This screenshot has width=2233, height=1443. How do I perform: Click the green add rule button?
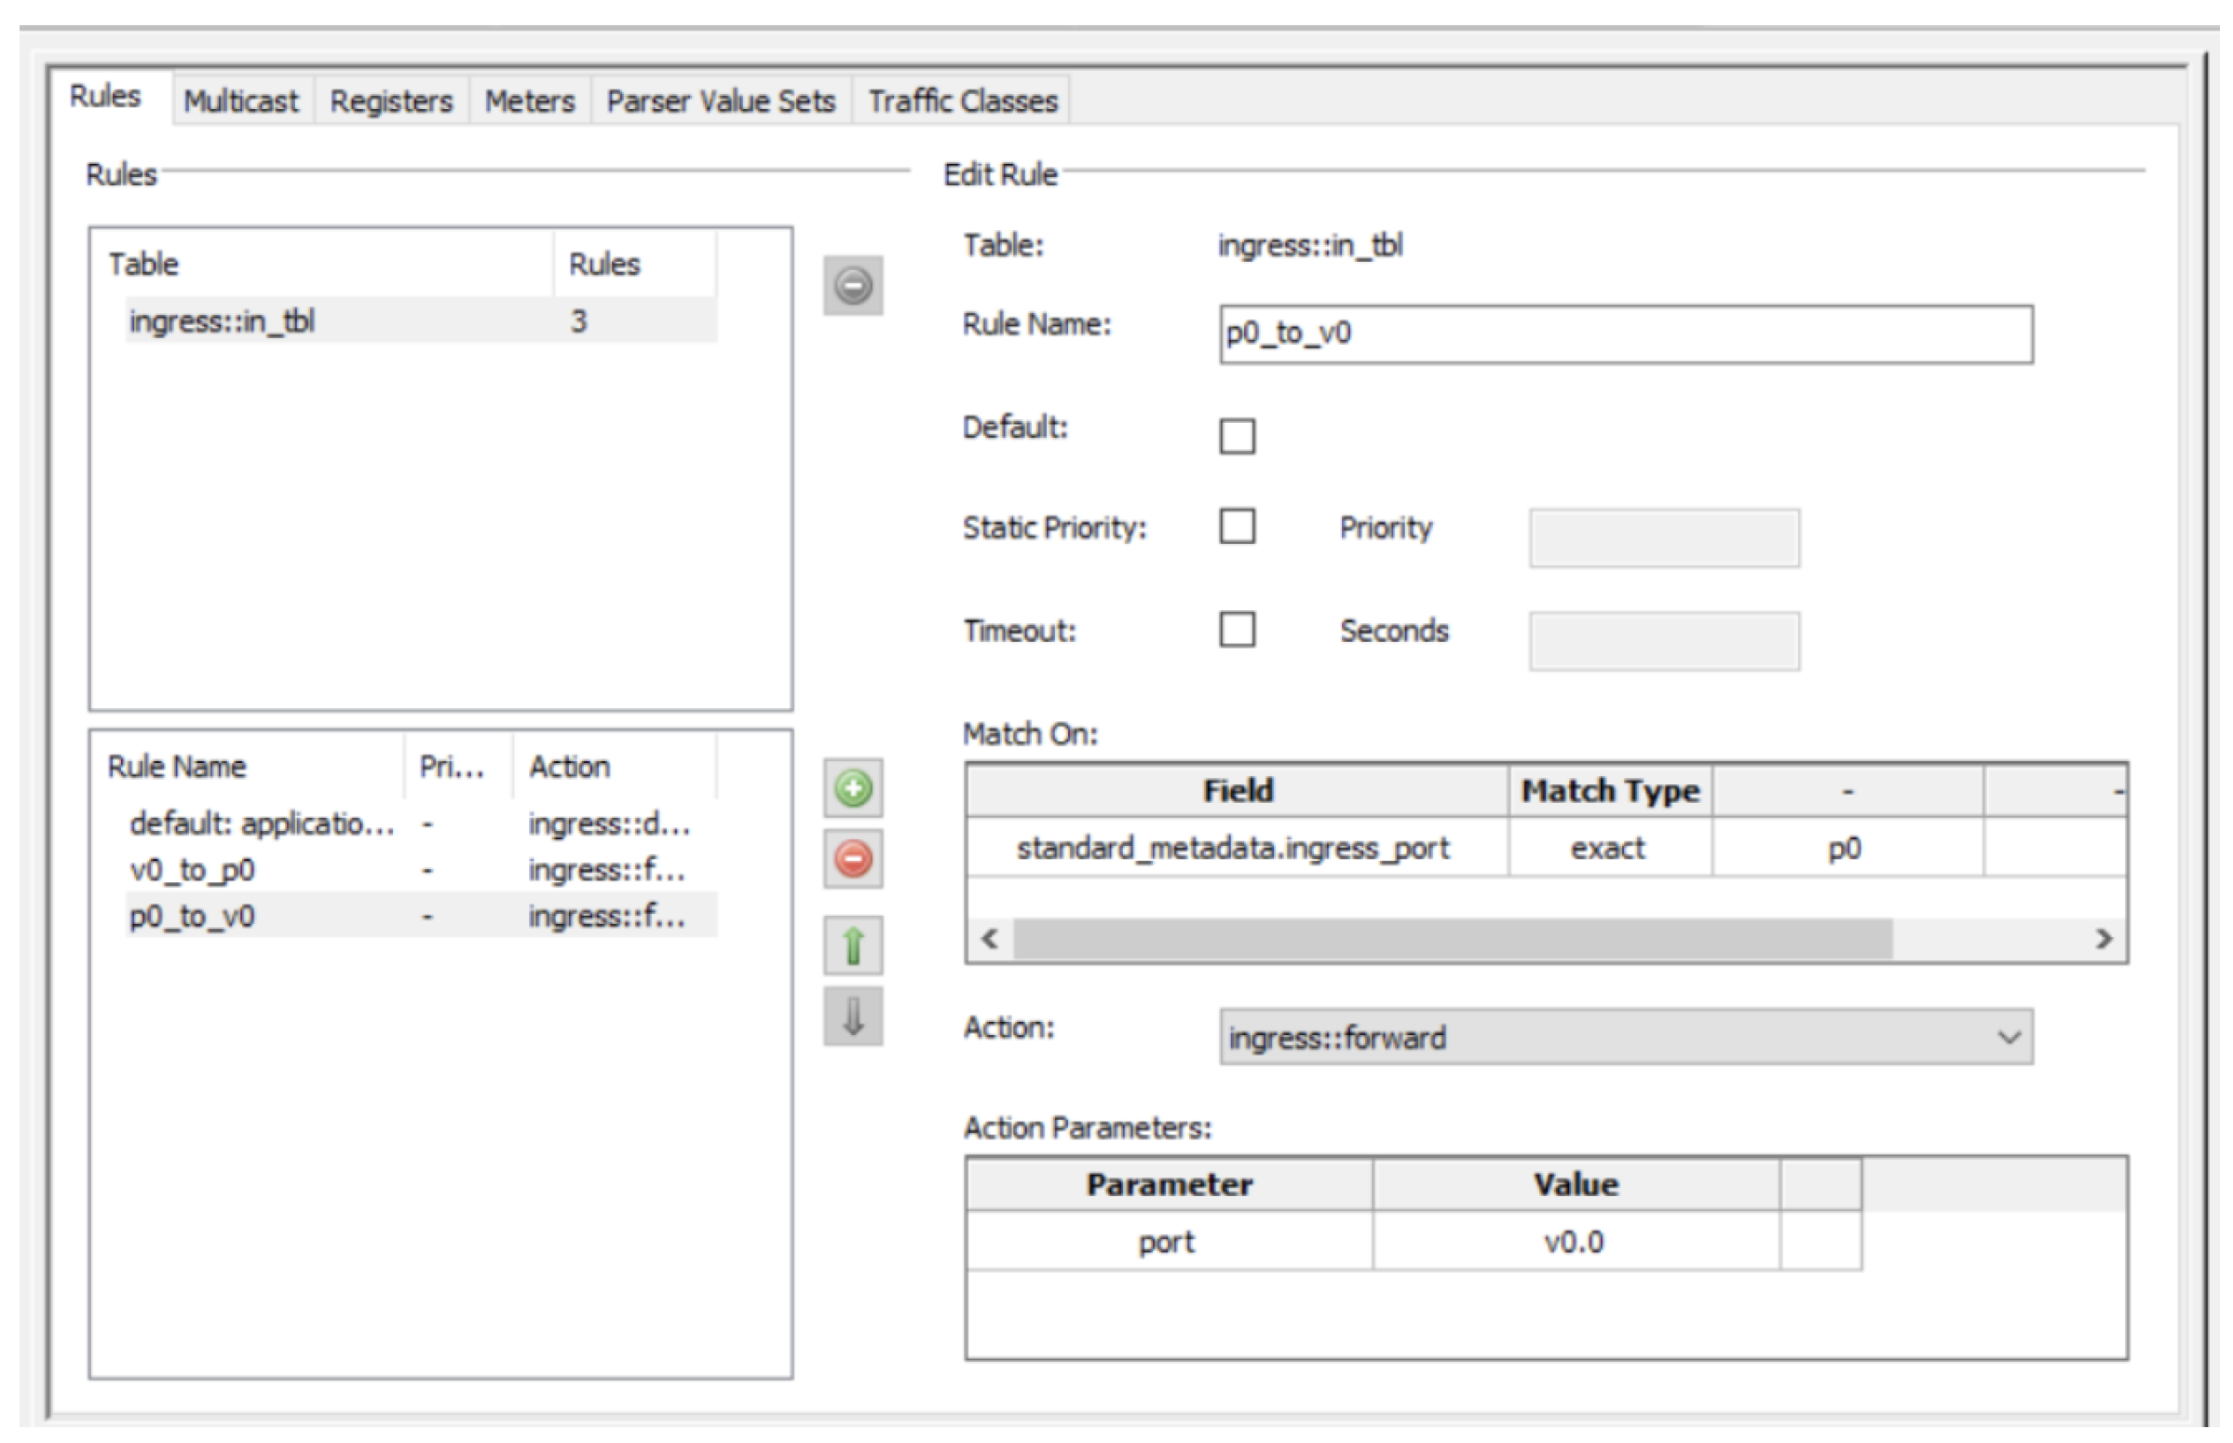[x=852, y=788]
